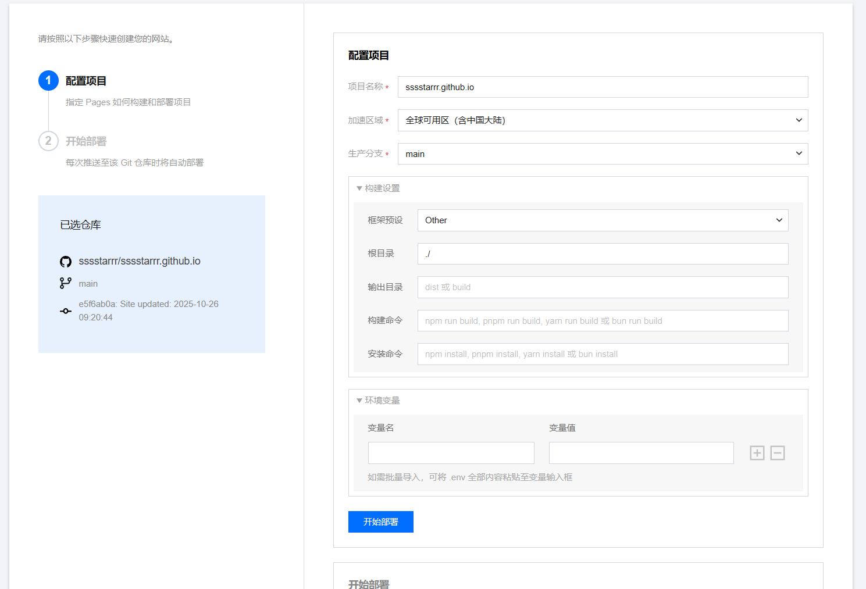Click the GitHub logo icon beside repository name
866x589 pixels.
[x=66, y=262]
